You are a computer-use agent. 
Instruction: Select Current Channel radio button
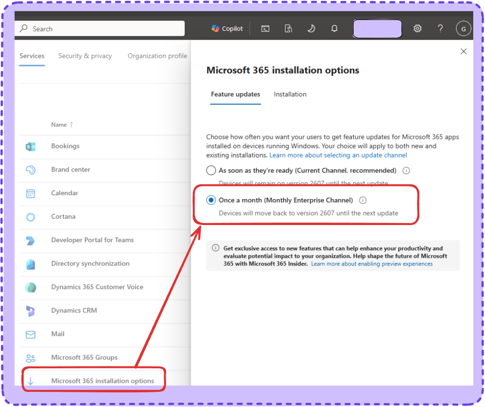[x=211, y=170]
